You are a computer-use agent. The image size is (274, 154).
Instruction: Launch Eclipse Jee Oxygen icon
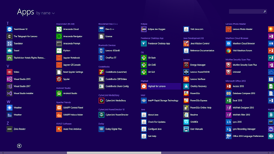144,29
